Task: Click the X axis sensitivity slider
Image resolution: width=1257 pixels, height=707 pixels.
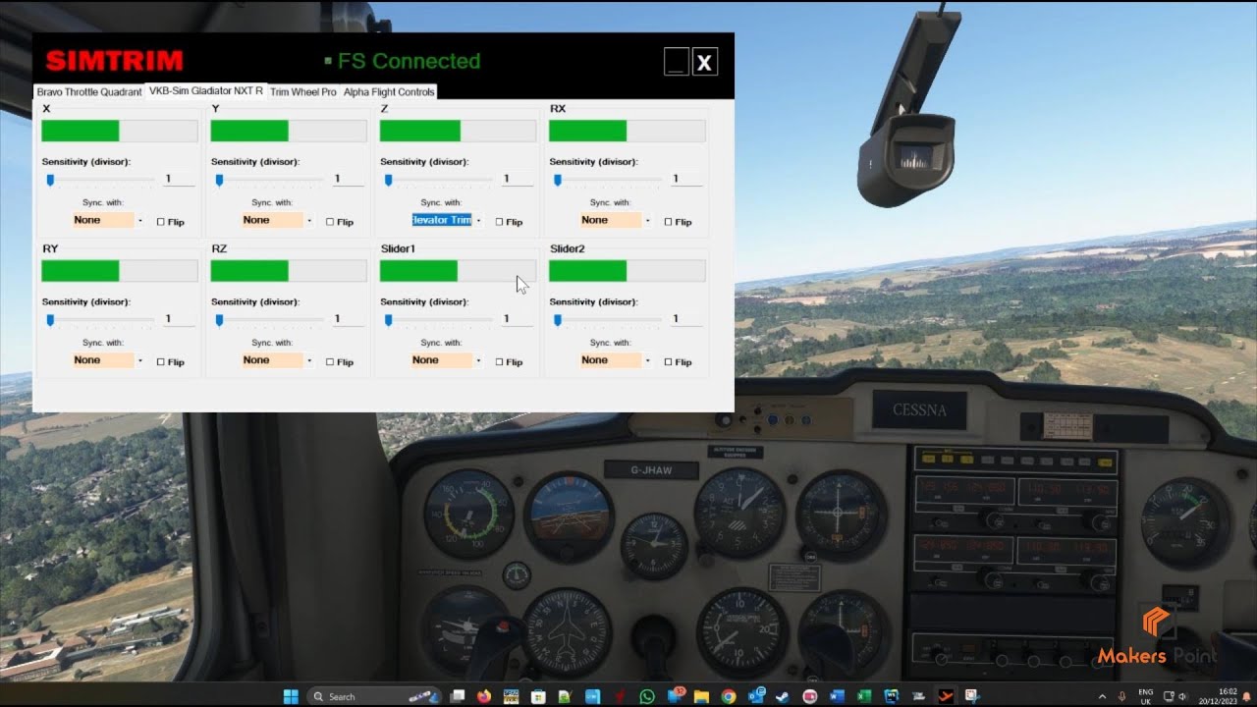Action: click(x=98, y=180)
